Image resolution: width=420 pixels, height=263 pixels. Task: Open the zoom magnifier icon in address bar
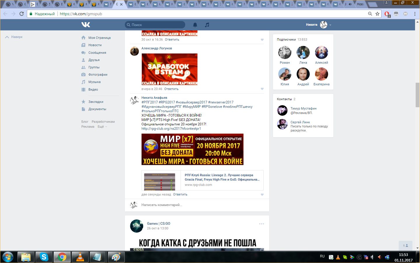click(x=370, y=14)
